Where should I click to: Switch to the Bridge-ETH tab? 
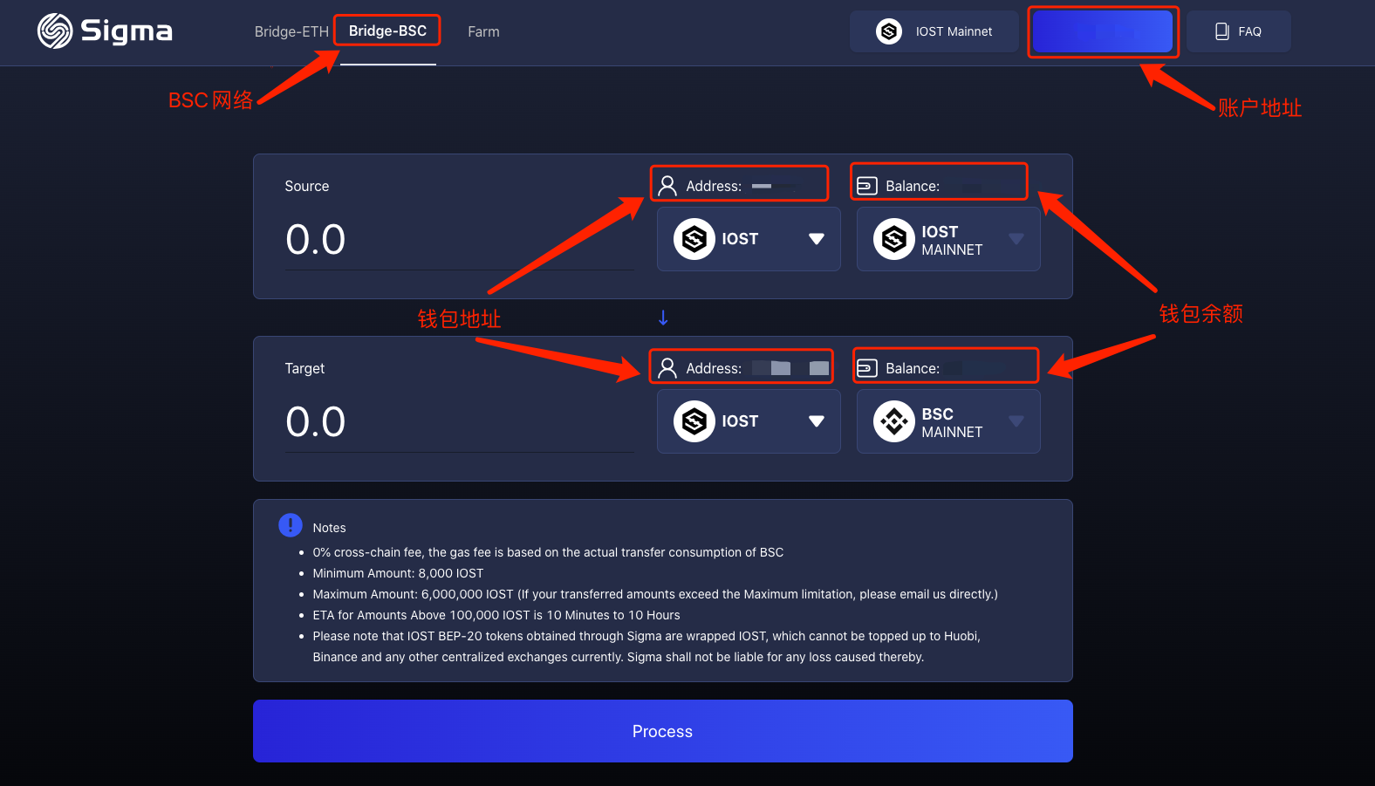click(x=291, y=31)
